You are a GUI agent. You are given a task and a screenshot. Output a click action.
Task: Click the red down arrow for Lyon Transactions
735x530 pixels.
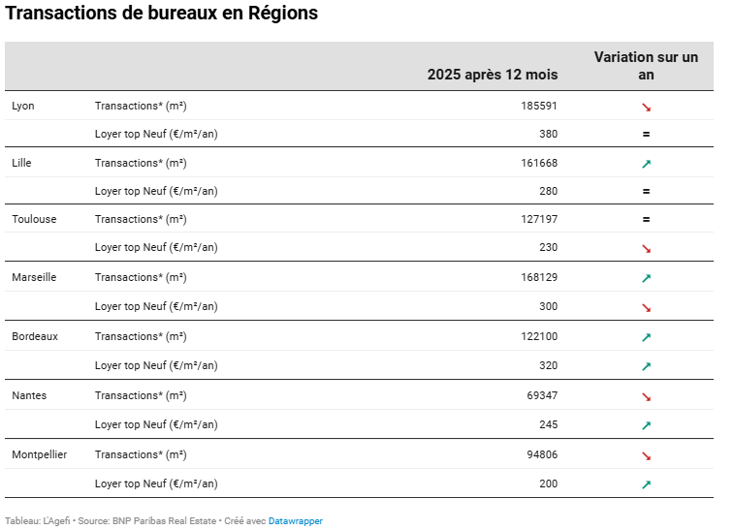click(646, 107)
